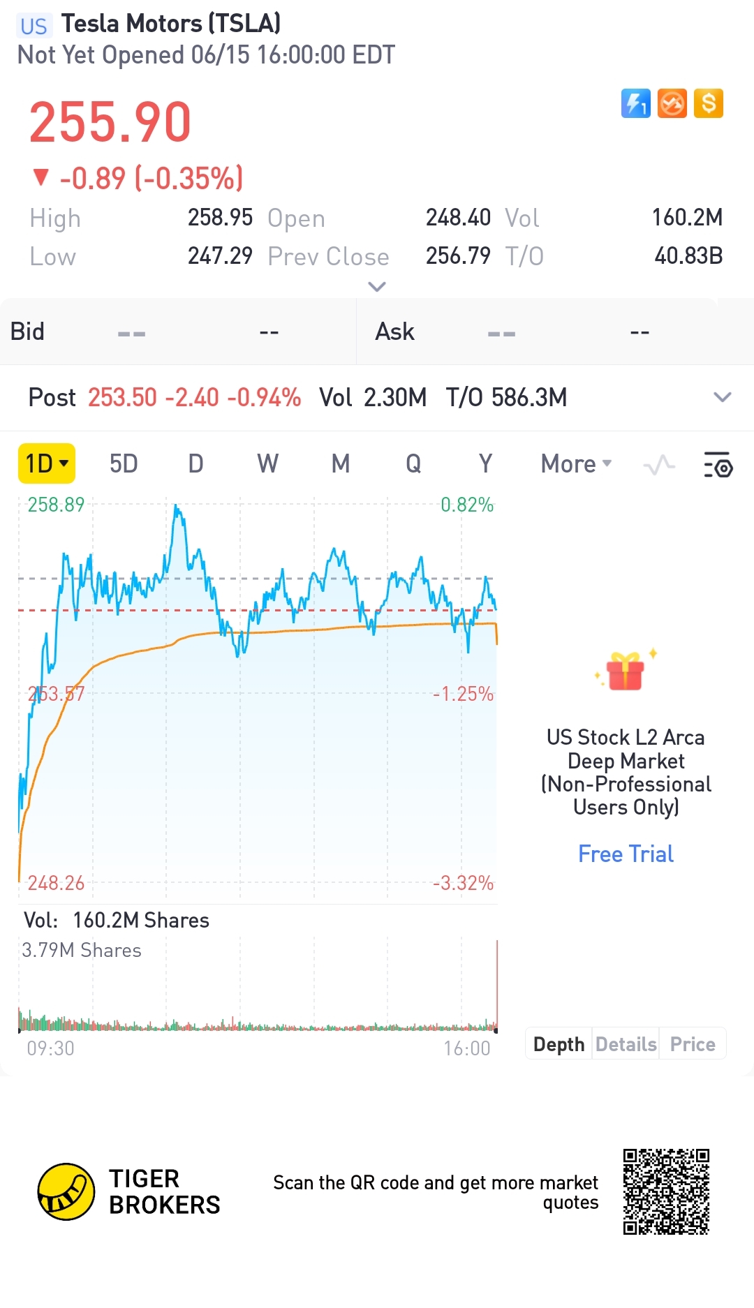Image resolution: width=754 pixels, height=1308 pixels.
Task: Open the More timeframes dropdown
Action: pyautogui.click(x=576, y=464)
